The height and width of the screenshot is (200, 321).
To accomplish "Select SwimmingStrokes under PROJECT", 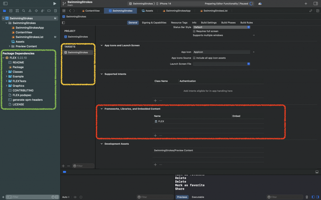I will tap(76, 37).
